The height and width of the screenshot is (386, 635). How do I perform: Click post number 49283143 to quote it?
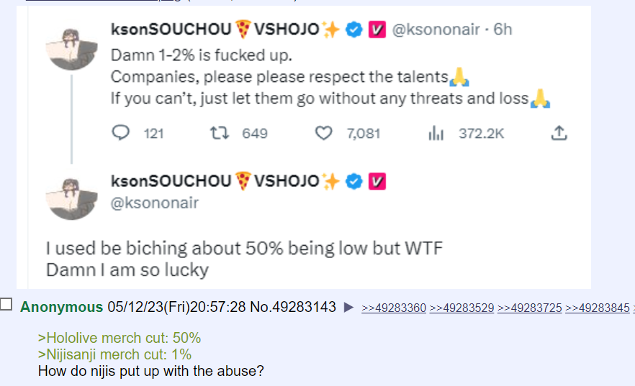click(302, 307)
